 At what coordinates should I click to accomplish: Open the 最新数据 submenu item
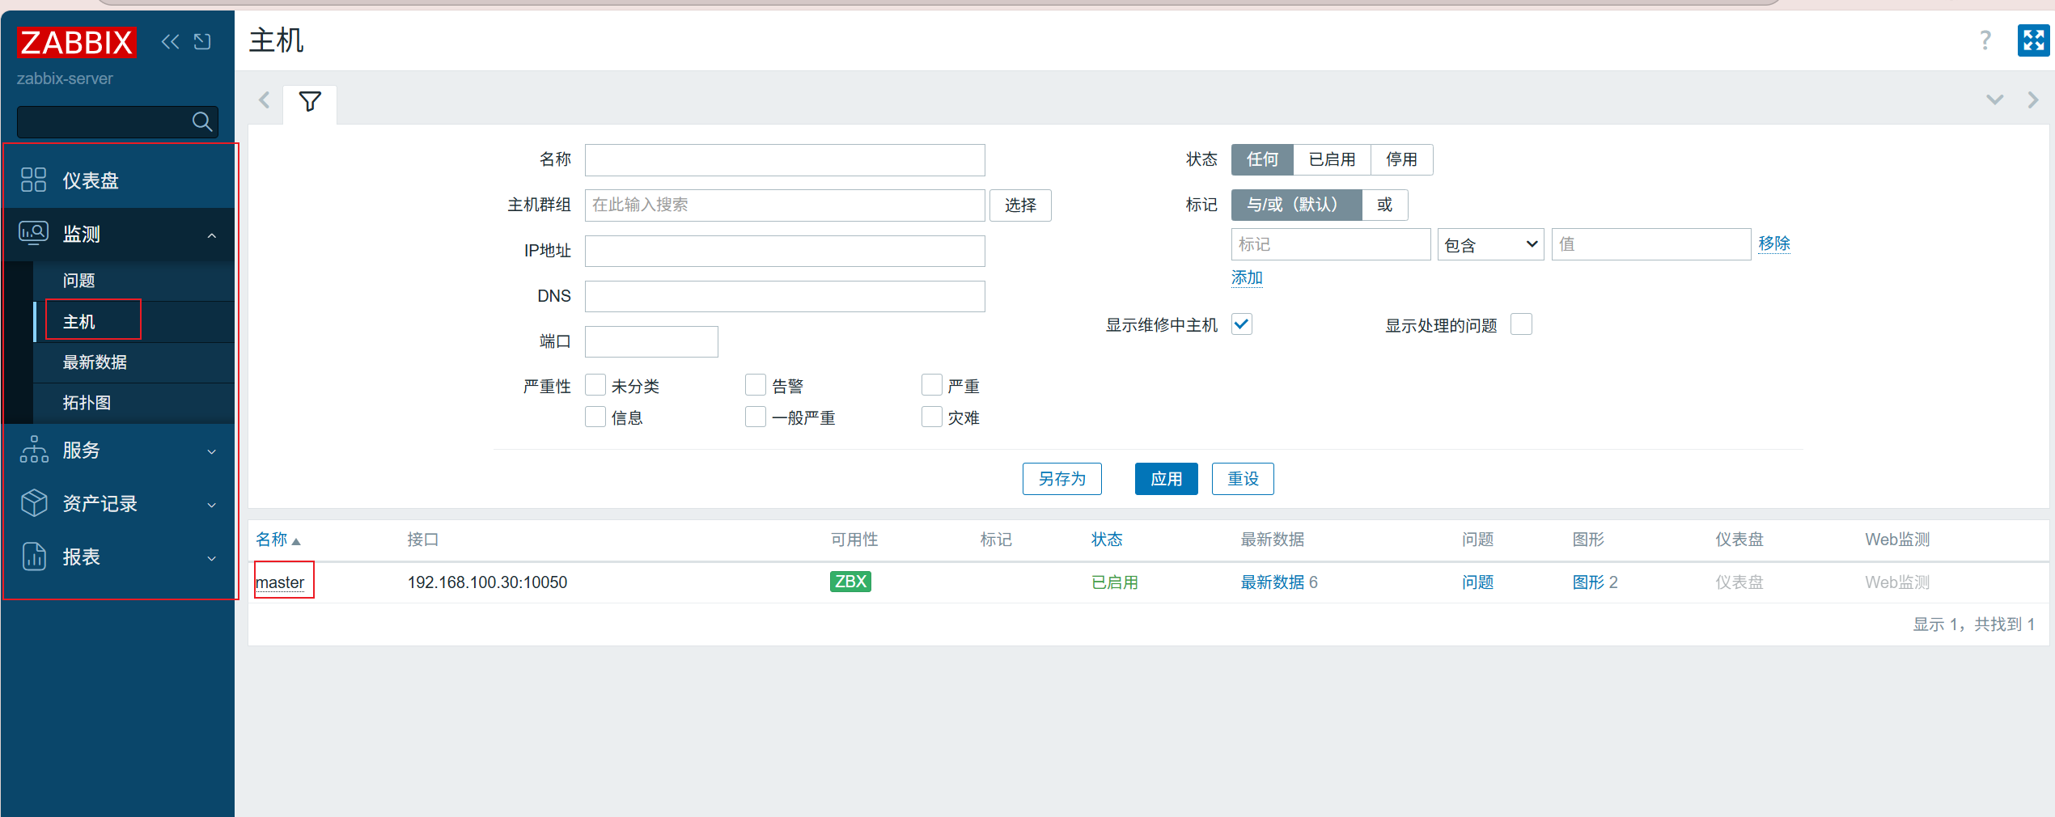[x=133, y=362]
